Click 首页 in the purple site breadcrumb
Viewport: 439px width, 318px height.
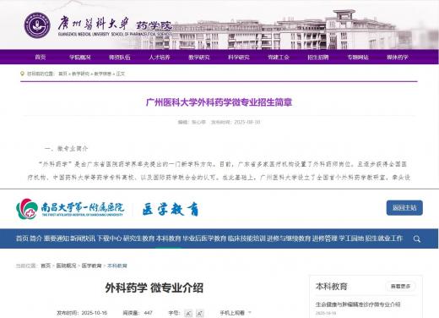pos(62,74)
